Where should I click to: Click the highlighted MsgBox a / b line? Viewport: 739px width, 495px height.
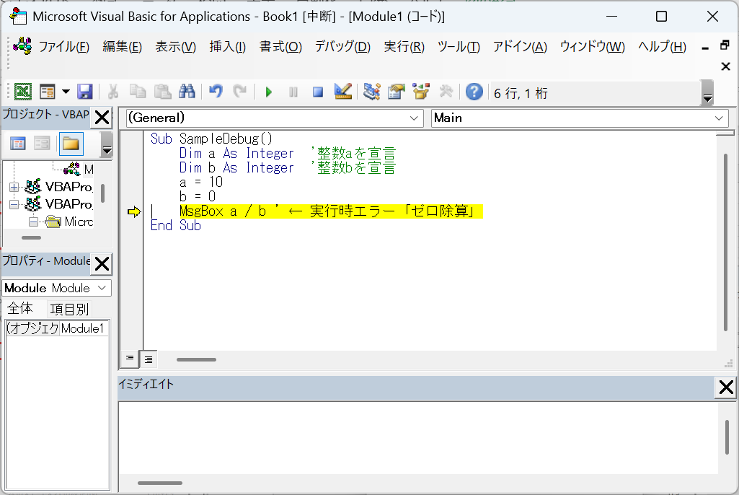(331, 211)
